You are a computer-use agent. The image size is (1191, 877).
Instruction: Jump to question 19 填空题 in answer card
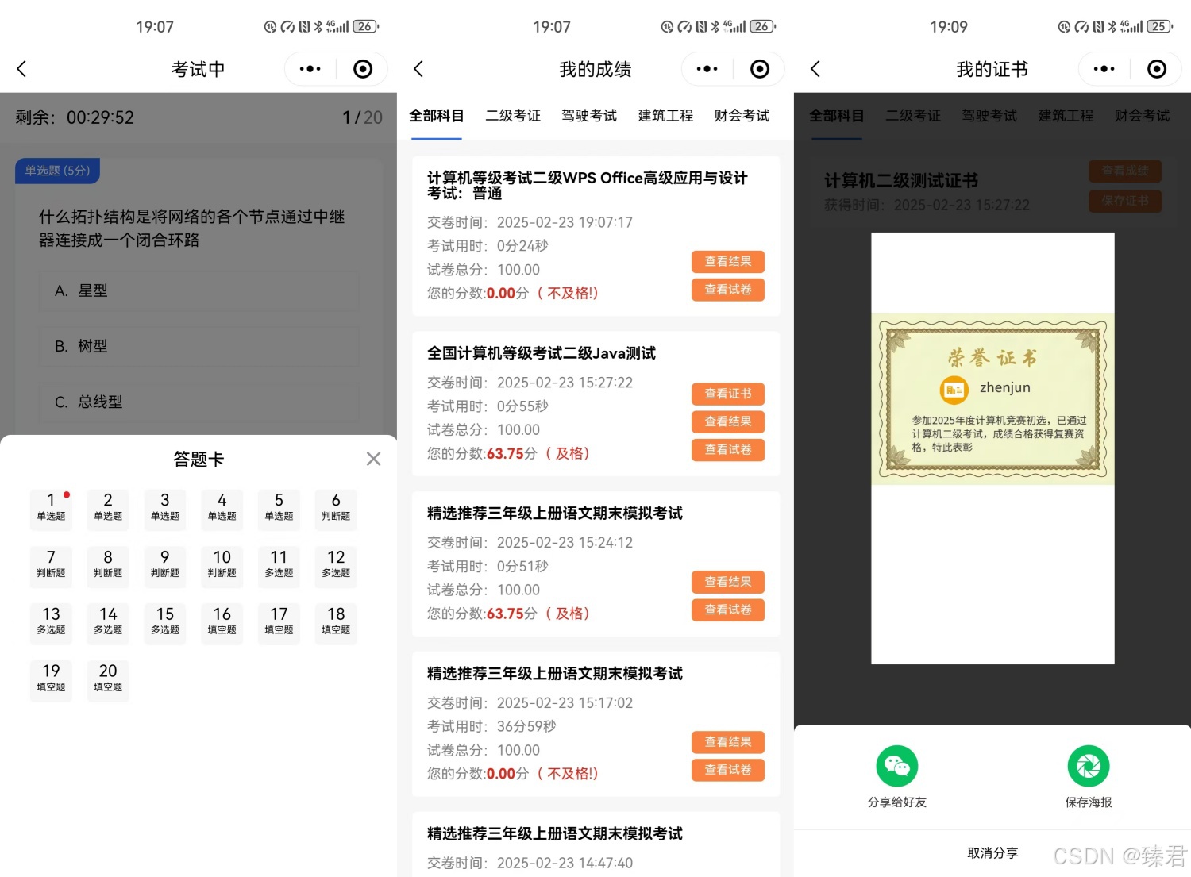point(51,681)
